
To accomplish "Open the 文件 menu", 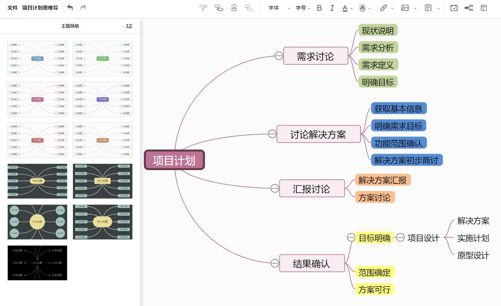I will click(11, 7).
